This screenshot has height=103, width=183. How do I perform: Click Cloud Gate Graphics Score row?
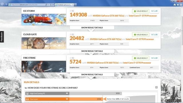(84, 44)
